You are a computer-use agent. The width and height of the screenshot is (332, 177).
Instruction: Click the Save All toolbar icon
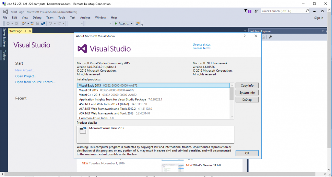[42, 24]
